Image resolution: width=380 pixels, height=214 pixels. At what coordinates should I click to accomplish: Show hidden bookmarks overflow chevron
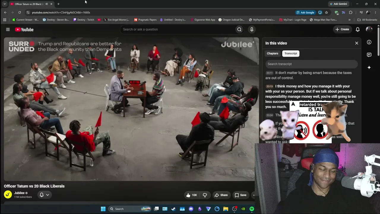(x=349, y=20)
